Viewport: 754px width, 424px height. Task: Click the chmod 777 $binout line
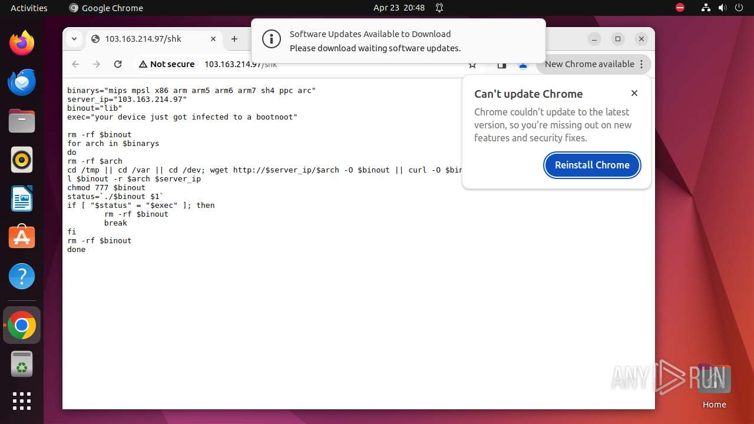pyautogui.click(x=106, y=188)
